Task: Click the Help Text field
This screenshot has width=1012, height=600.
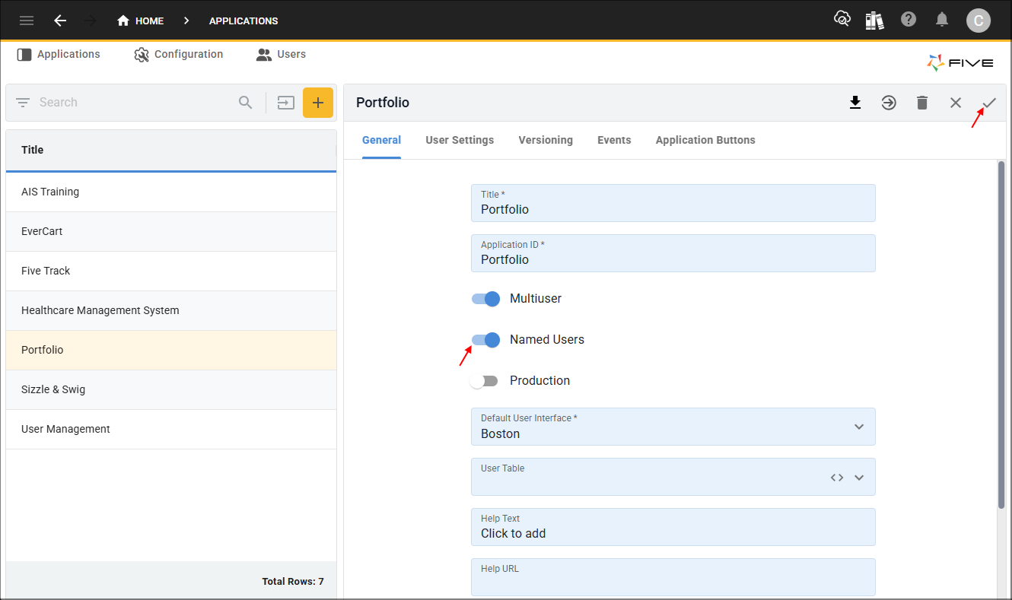Action: click(x=673, y=527)
